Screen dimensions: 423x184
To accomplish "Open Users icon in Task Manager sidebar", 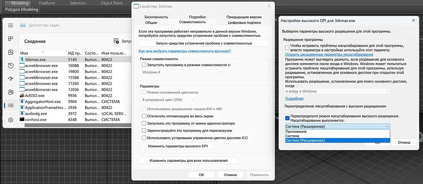I will tap(10, 92).
